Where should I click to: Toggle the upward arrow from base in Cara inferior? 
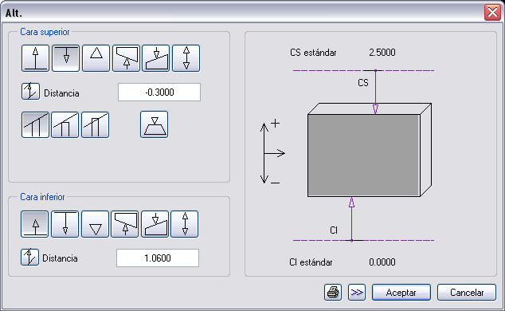tap(35, 224)
